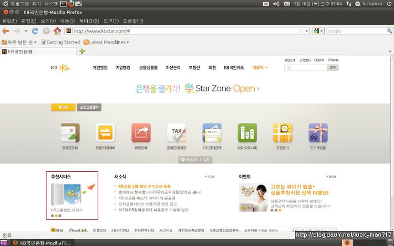Viewport: 394px width, 246px height.
Task: Click the 공인인증센터 button
Action: click(89, 107)
